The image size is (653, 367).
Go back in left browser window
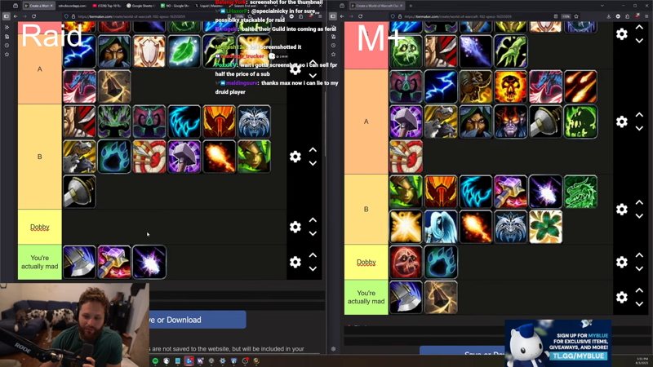click(16, 16)
